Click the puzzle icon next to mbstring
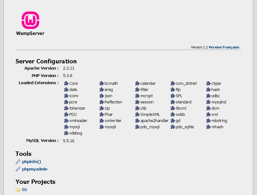The height and width of the screenshot is (195, 257). click(x=209, y=121)
